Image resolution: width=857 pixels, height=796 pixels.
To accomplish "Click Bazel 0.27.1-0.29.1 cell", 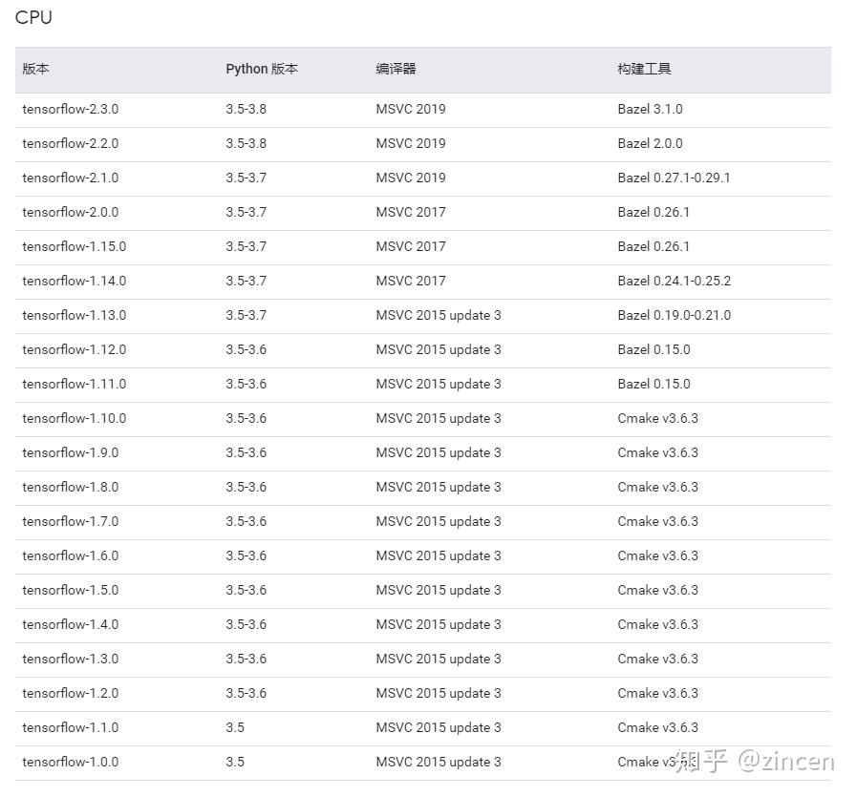I will click(x=674, y=178).
